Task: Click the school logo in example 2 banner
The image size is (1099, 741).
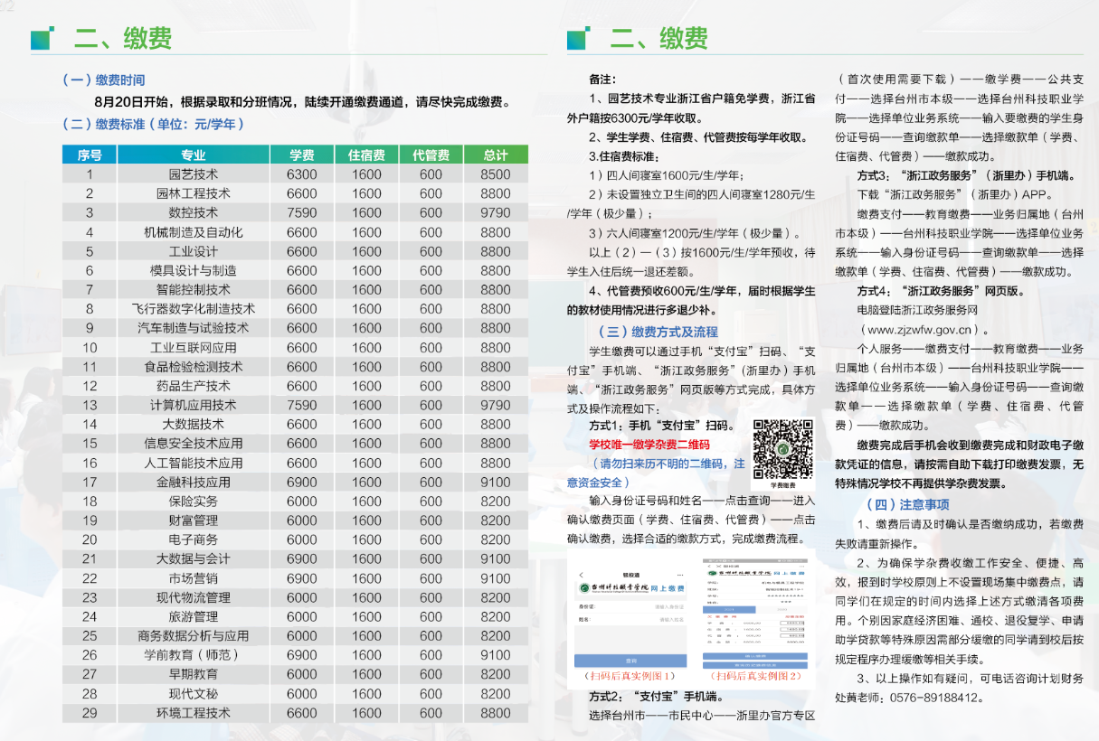Action: coord(711,574)
